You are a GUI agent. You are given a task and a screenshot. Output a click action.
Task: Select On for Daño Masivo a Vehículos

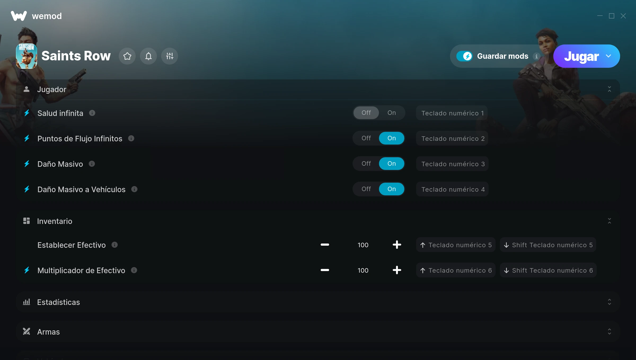pyautogui.click(x=392, y=189)
